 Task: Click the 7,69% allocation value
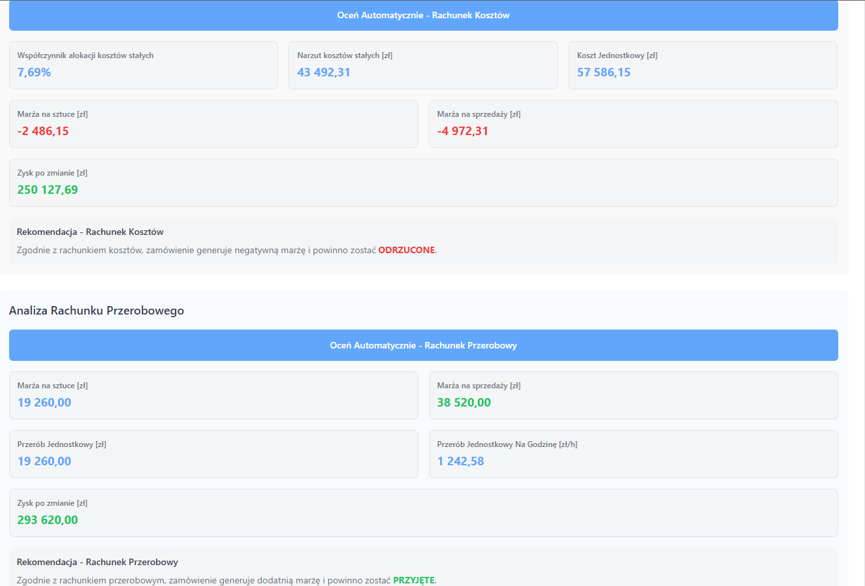pyautogui.click(x=34, y=72)
